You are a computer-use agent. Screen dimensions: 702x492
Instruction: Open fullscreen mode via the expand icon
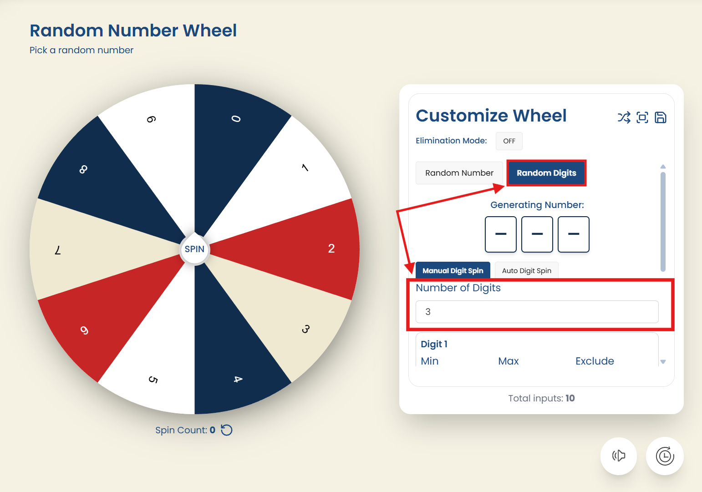click(x=642, y=117)
